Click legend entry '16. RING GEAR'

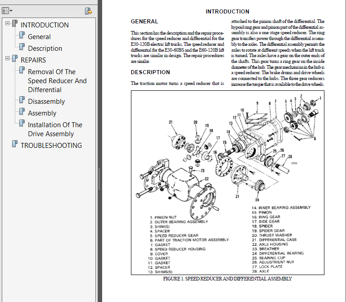tap(266, 217)
